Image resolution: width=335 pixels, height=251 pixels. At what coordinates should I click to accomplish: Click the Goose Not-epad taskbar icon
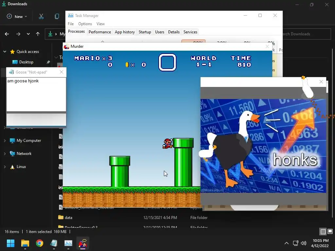(x=54, y=243)
